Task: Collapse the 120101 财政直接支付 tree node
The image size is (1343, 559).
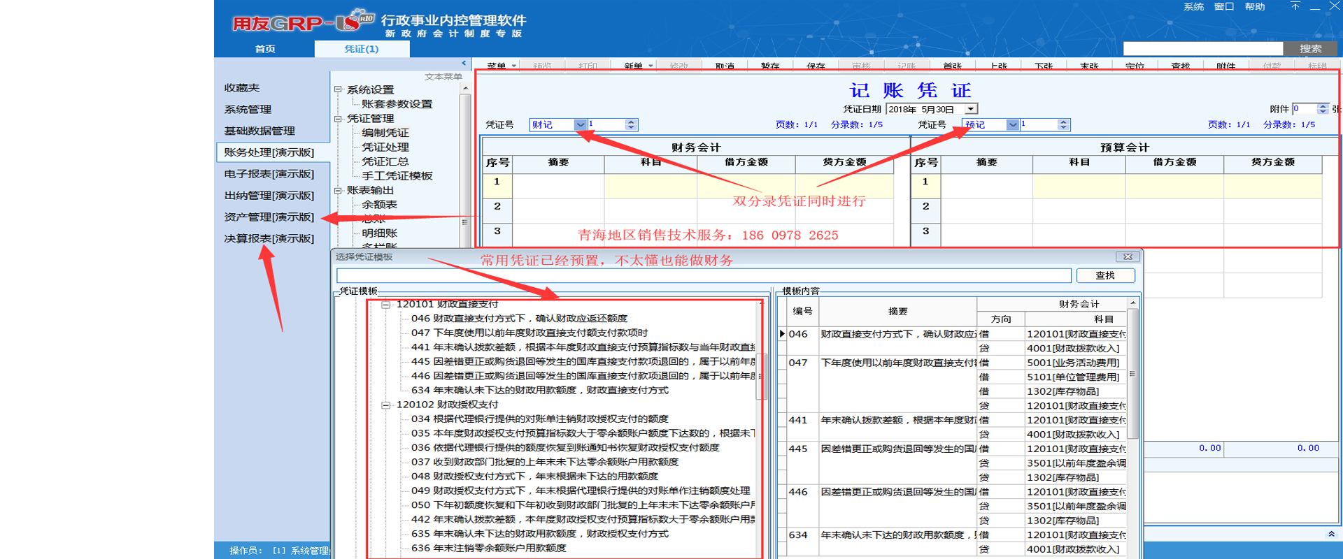Action: pos(385,305)
